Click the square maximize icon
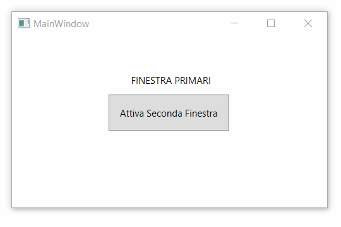341x227 pixels. (271, 23)
